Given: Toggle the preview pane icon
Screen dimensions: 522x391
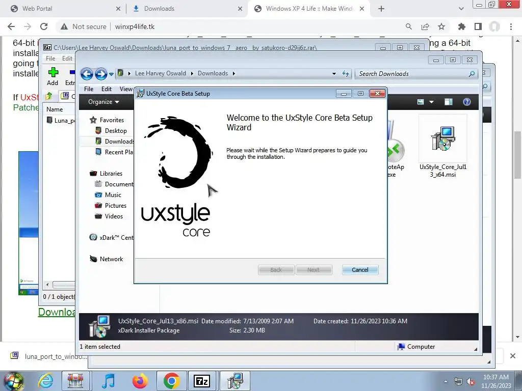Looking at the screenshot, I should click(449, 102).
